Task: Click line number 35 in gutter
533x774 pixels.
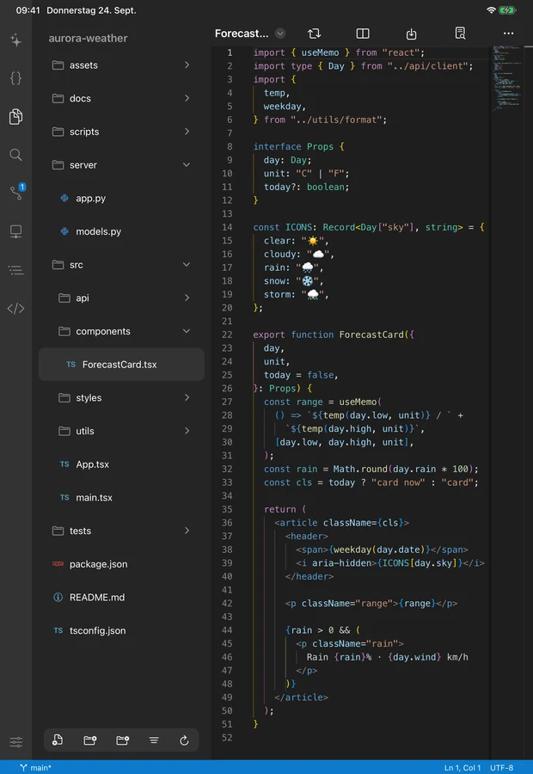Action: coord(227,509)
